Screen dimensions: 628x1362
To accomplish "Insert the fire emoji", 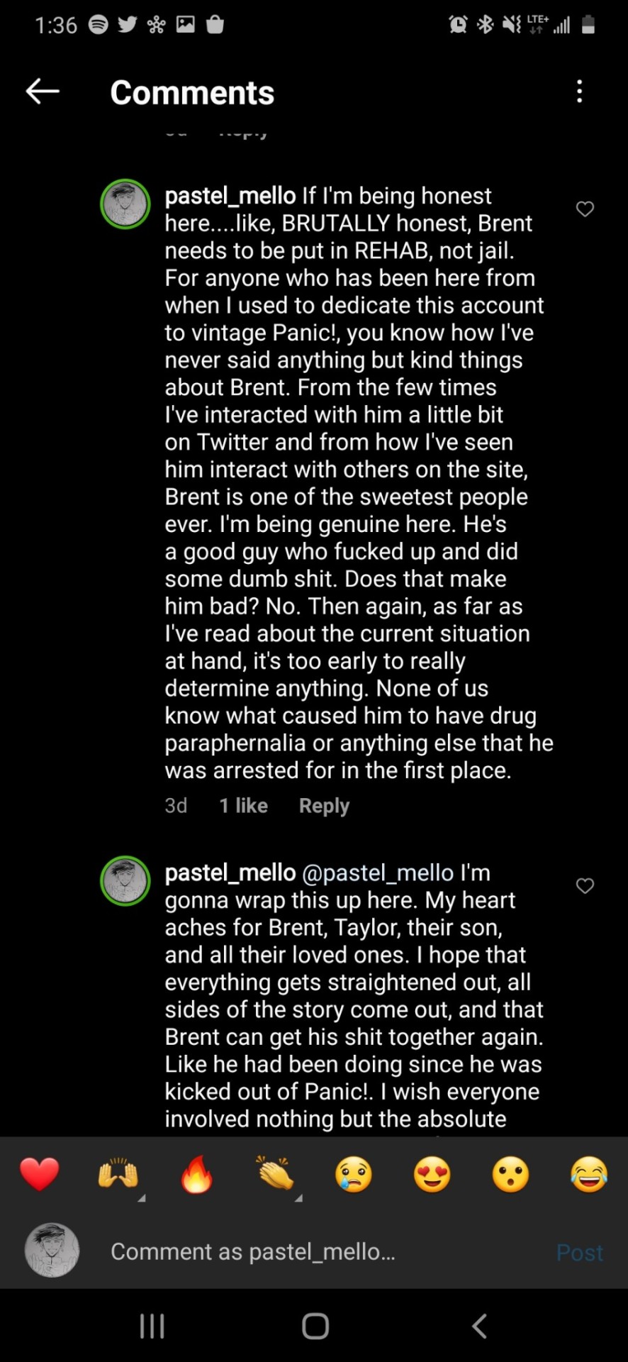I will 196,1174.
